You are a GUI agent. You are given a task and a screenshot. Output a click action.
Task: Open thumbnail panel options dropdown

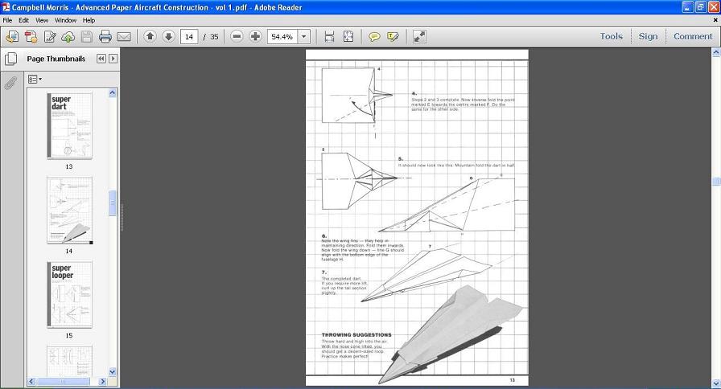click(35, 79)
